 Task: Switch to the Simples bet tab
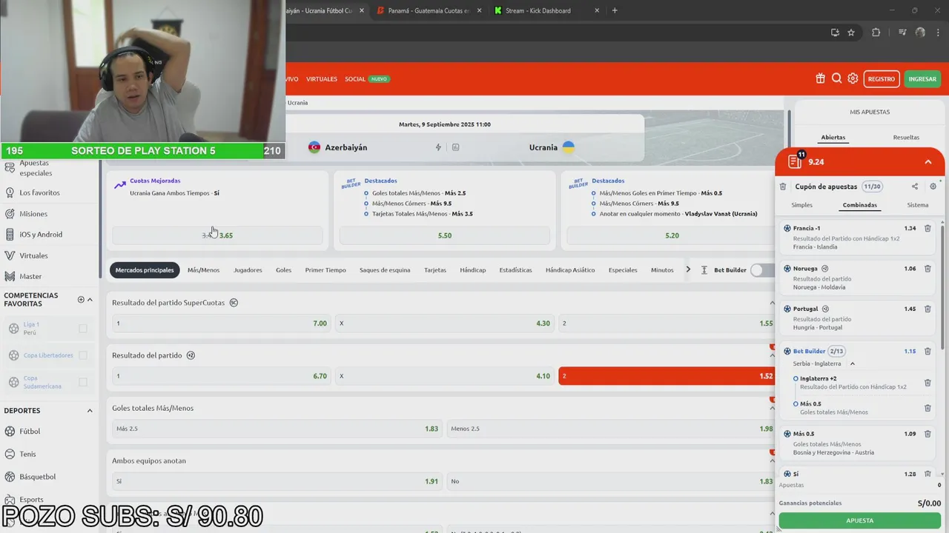pos(801,205)
